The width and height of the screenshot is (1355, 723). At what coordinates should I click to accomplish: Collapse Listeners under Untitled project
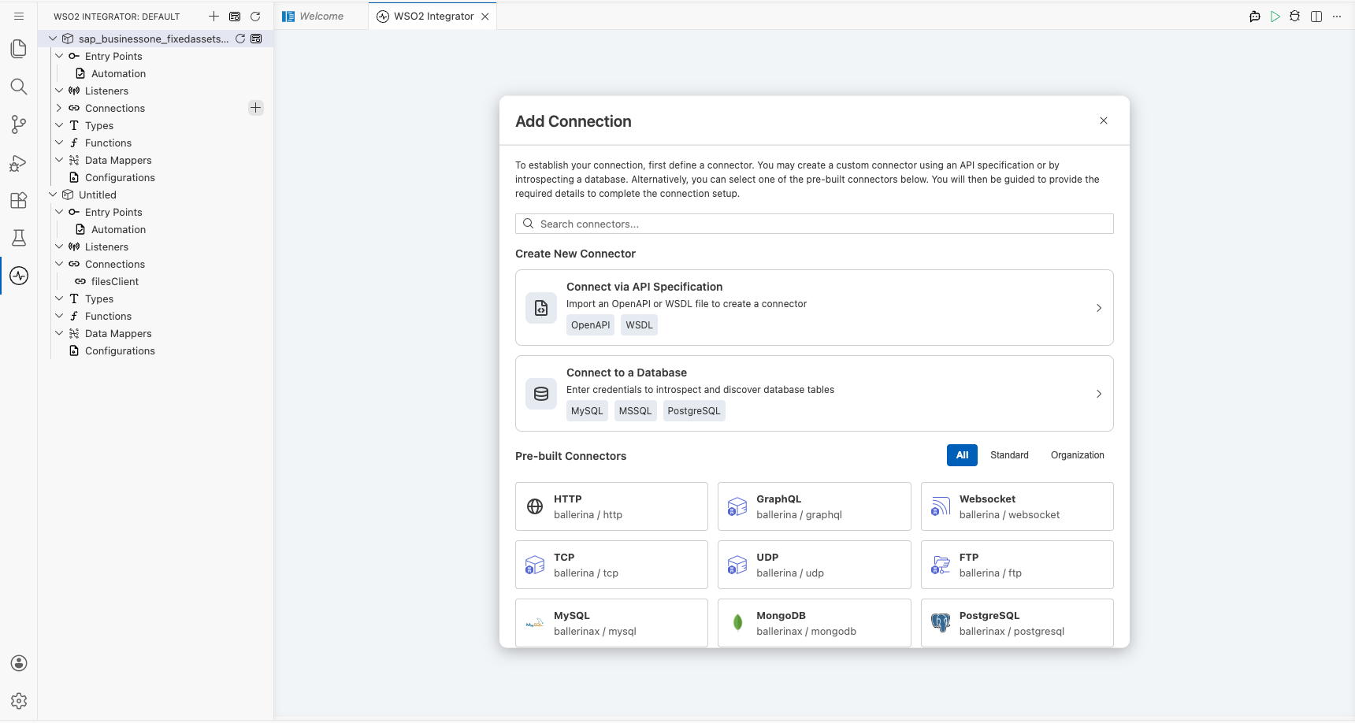59,247
